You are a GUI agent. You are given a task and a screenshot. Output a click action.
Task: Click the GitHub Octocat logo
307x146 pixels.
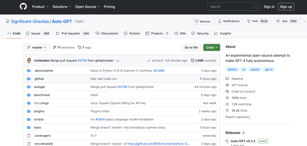pyautogui.click(x=23, y=7)
